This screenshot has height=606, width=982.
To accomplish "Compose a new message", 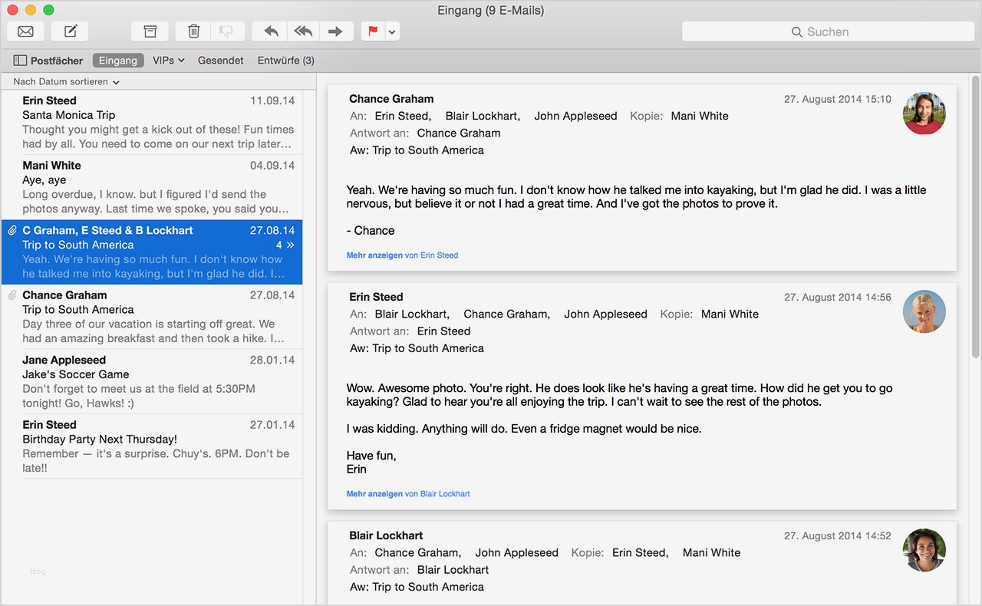I will [x=70, y=31].
